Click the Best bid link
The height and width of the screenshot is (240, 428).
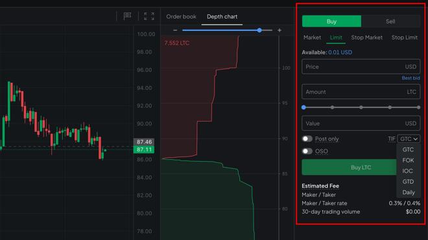(410, 78)
